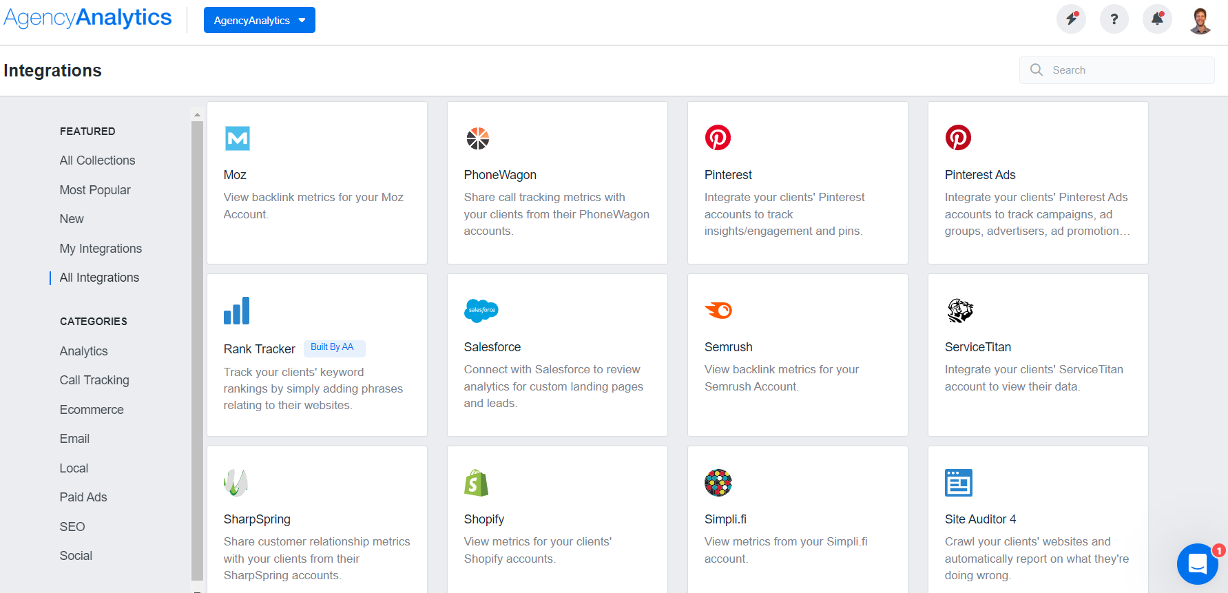
Task: Click the Site Auditor 4 card title
Action: point(980,519)
